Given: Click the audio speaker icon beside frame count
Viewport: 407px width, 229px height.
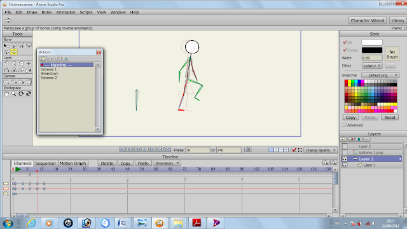Looking at the screenshot, I should 248,149.
